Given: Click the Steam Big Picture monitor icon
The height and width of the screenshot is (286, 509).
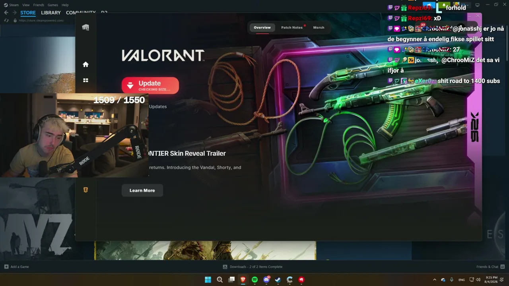Looking at the screenshot, I should click(478, 5).
